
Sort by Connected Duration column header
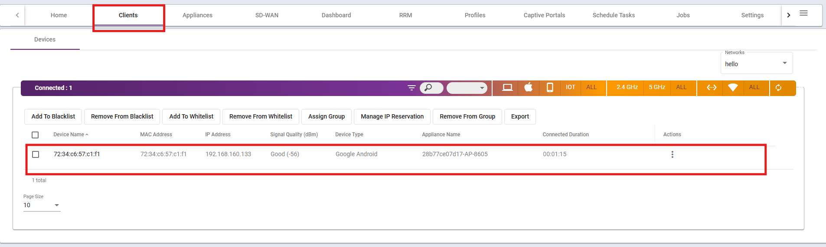point(565,135)
